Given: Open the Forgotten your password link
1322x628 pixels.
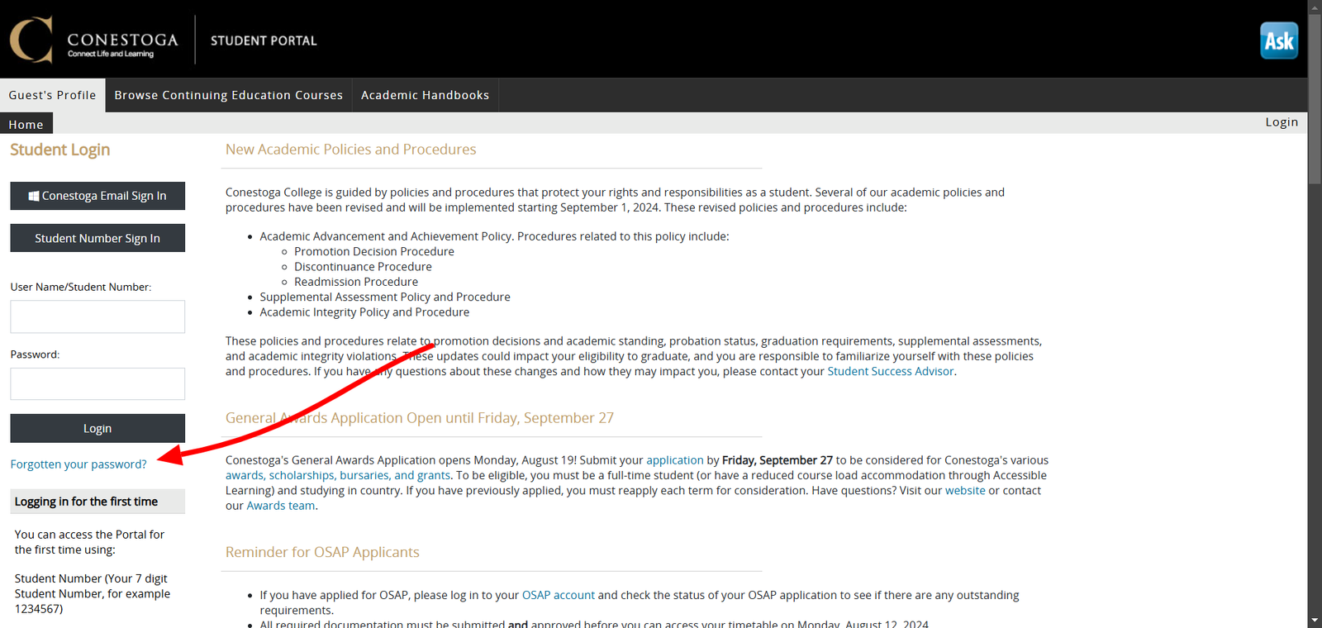Looking at the screenshot, I should (78, 464).
